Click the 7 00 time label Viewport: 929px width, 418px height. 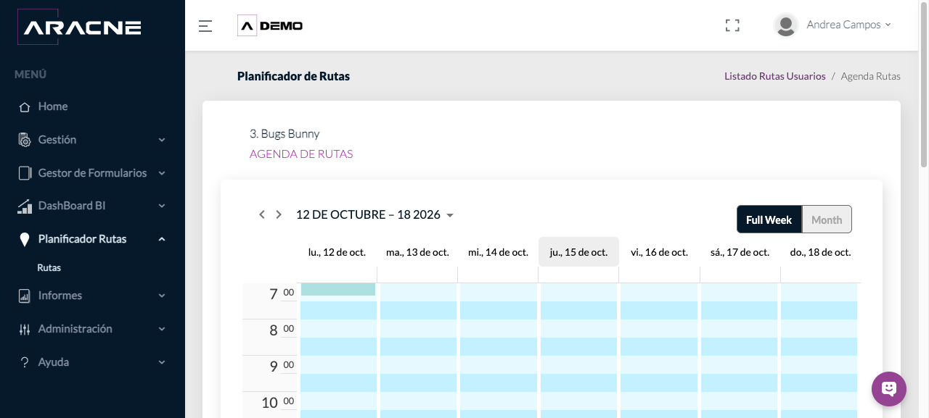click(x=282, y=293)
